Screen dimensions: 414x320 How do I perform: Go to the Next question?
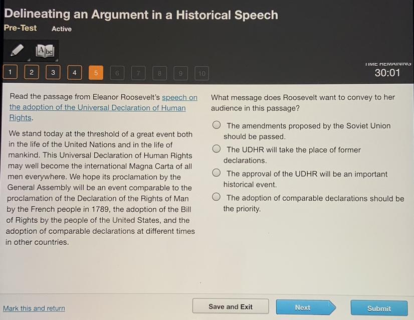(x=303, y=307)
